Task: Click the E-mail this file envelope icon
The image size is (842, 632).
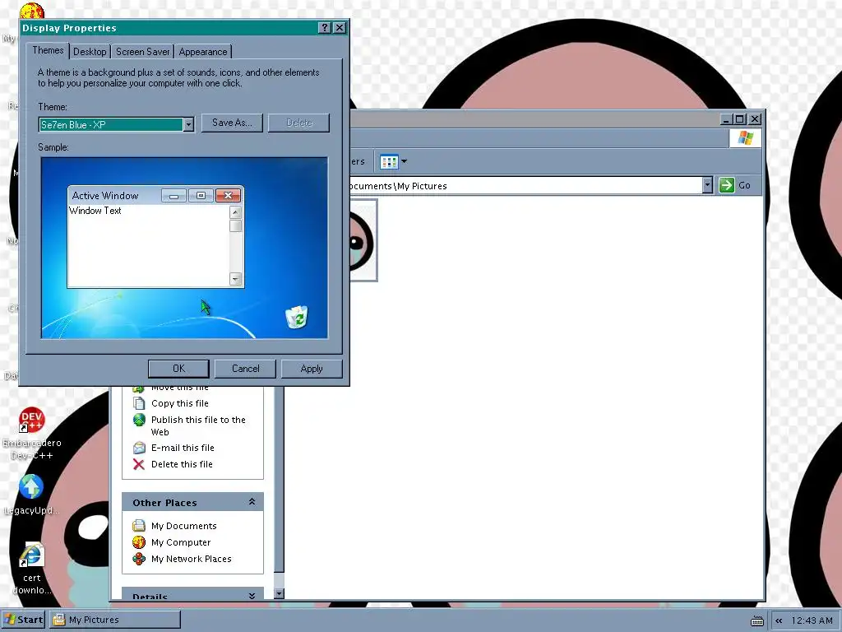Action: (139, 448)
